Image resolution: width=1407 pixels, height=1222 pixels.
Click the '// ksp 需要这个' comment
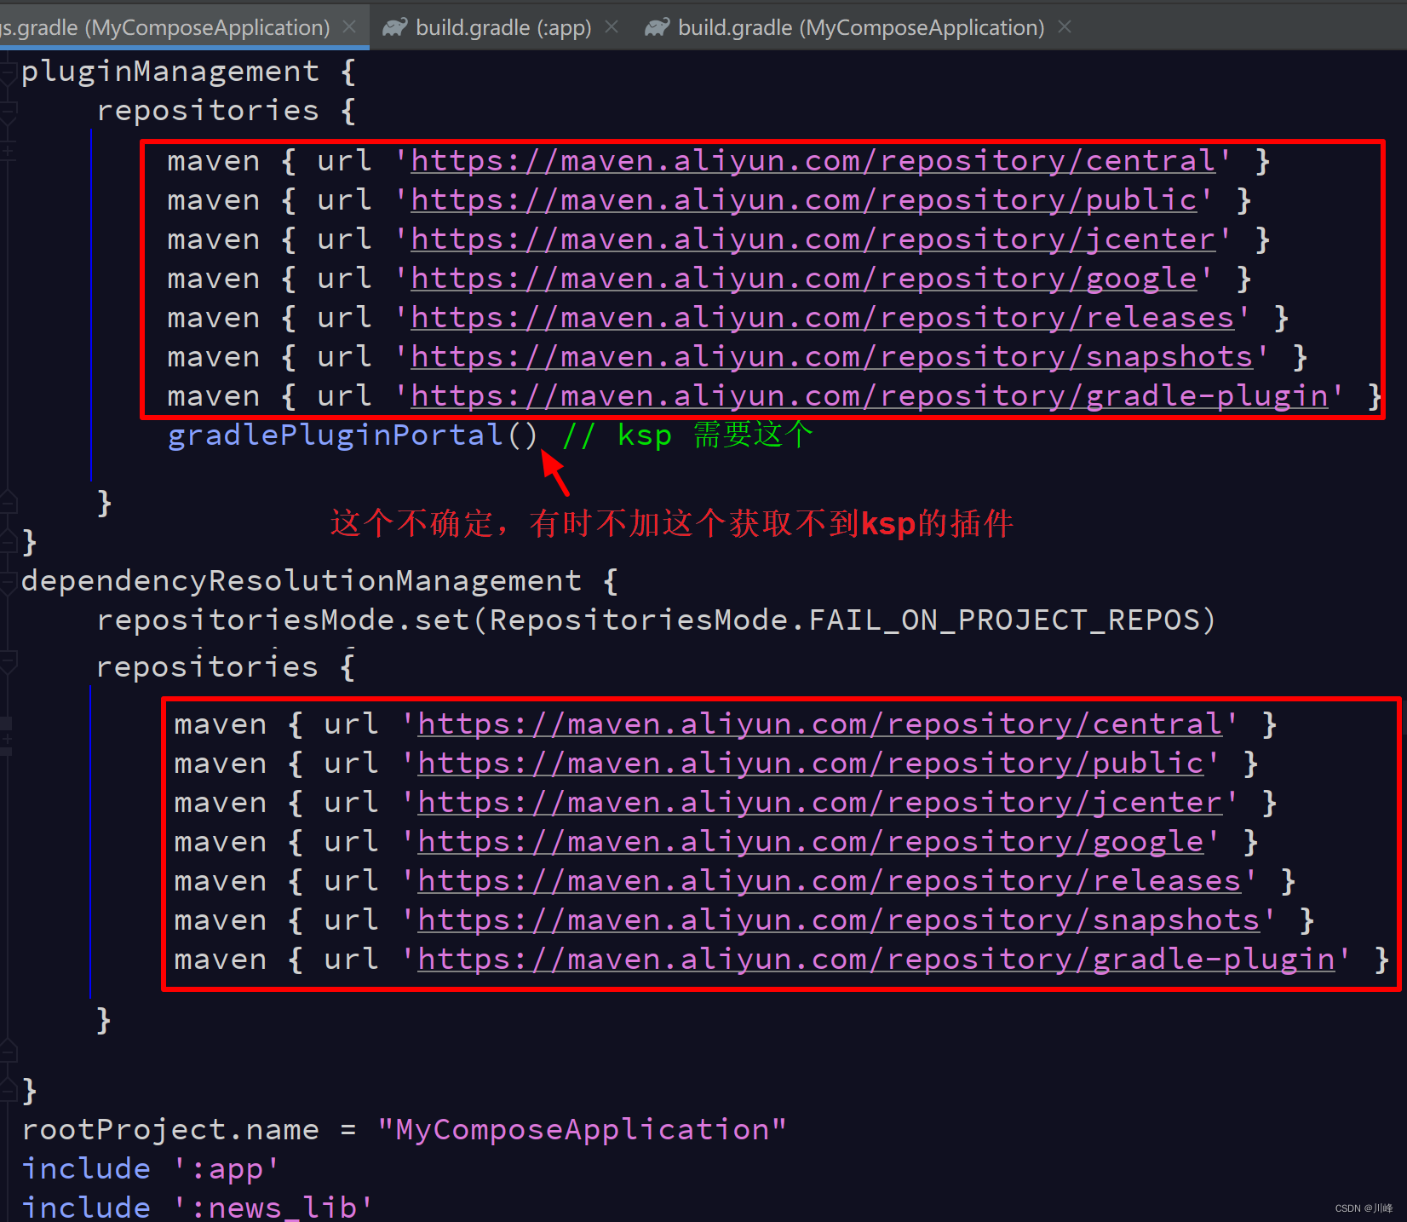687,435
